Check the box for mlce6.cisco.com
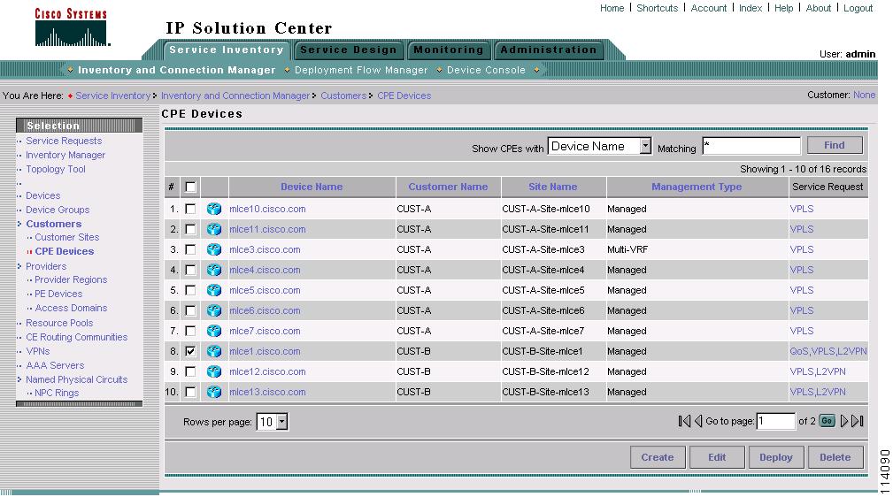This screenshot has width=893, height=497. 191,310
